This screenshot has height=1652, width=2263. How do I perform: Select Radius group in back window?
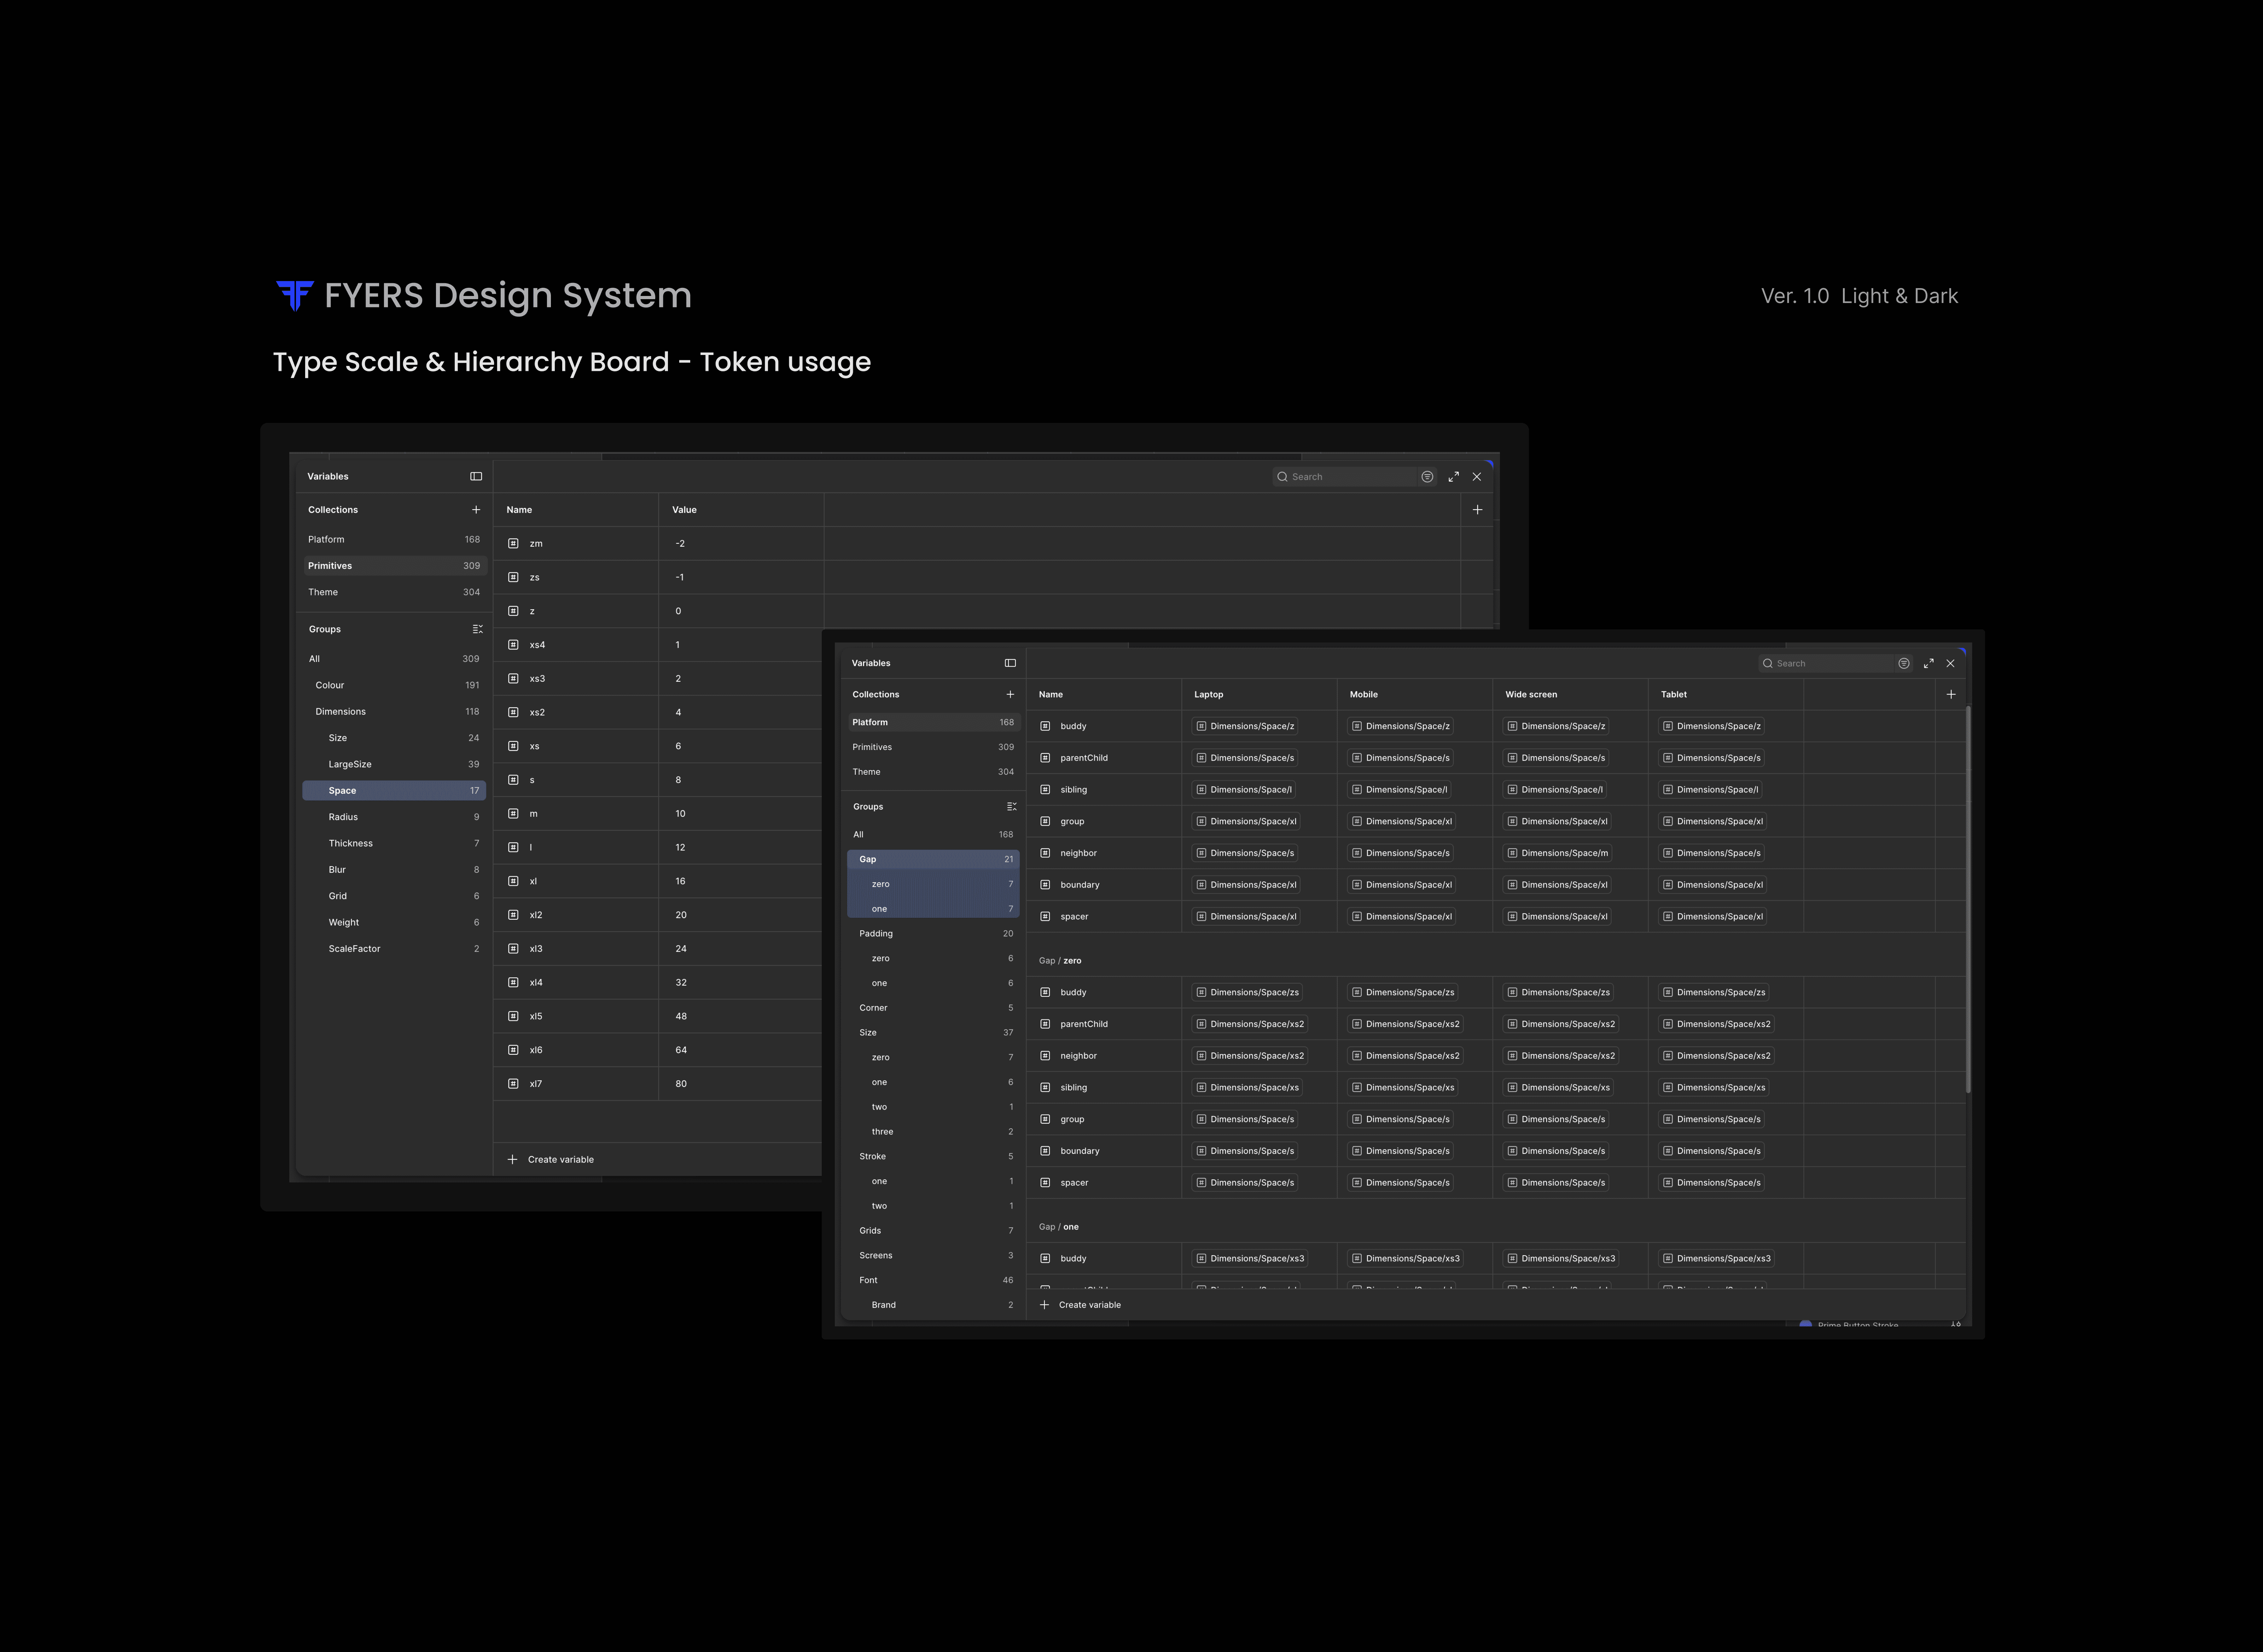coord(394,817)
